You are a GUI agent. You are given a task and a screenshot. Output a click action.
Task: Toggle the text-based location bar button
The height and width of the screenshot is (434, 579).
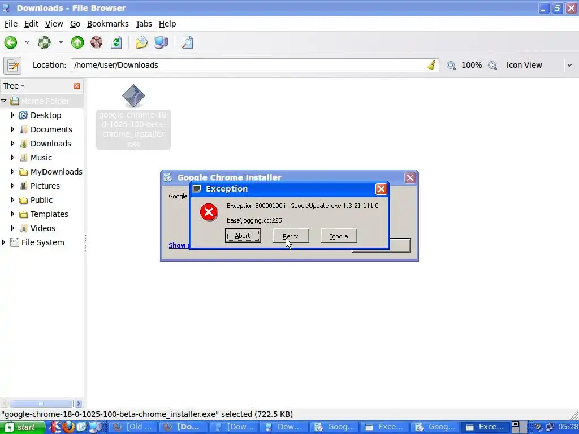click(12, 66)
